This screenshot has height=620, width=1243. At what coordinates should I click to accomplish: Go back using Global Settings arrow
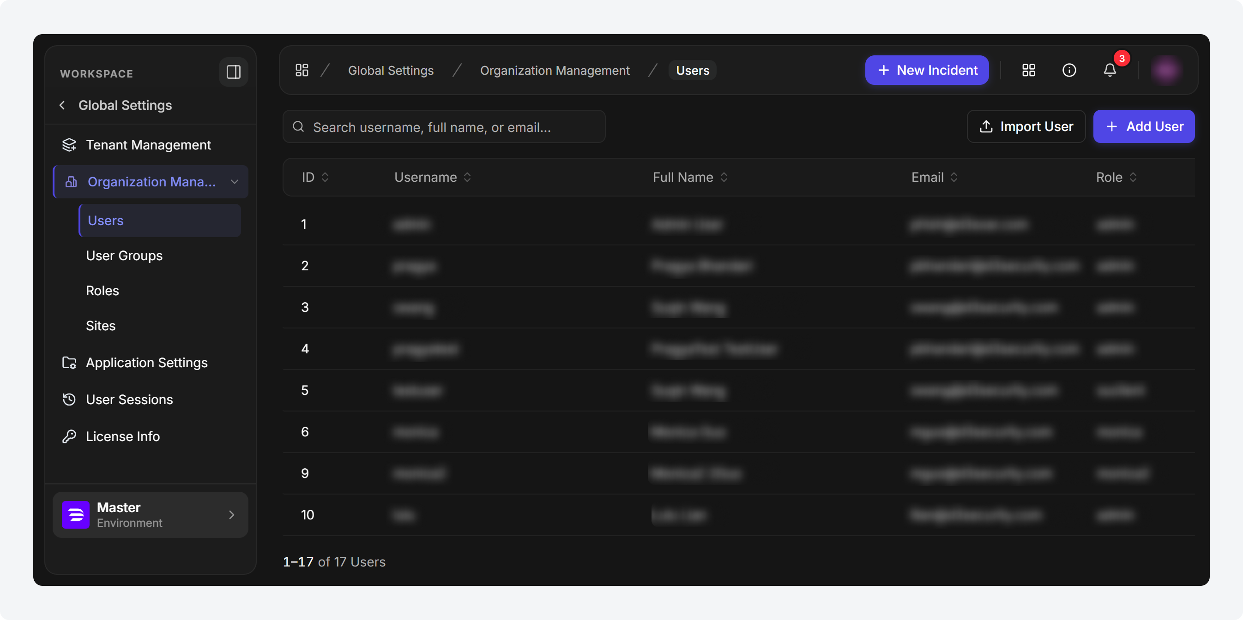tap(62, 105)
